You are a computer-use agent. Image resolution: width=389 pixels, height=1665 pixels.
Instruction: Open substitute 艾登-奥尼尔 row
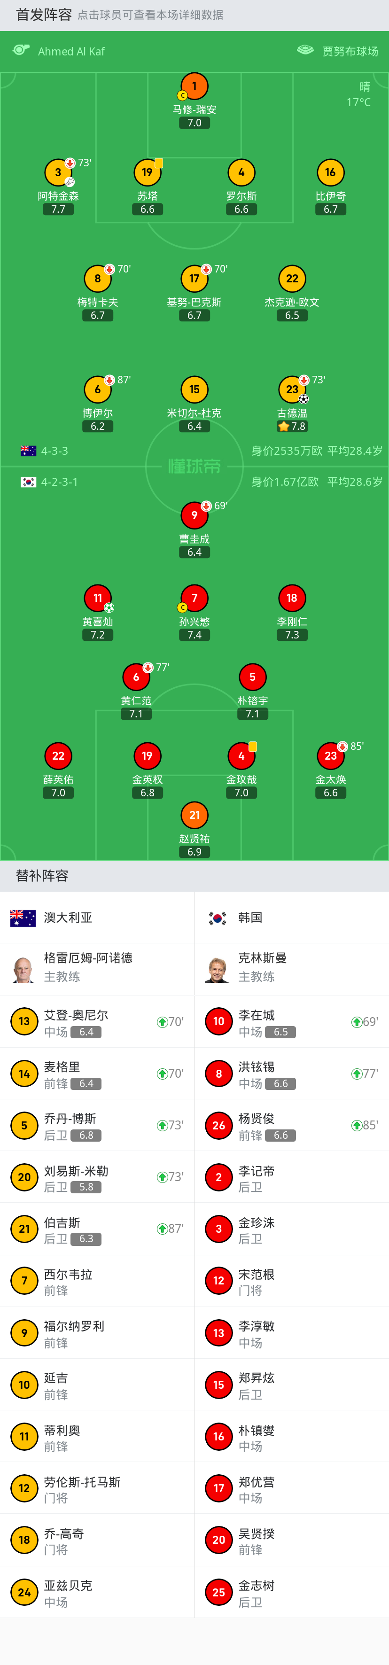[x=97, y=1022]
